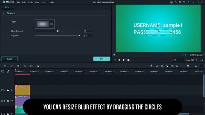
Task: Open the Export menu
Action: click(44, 2)
